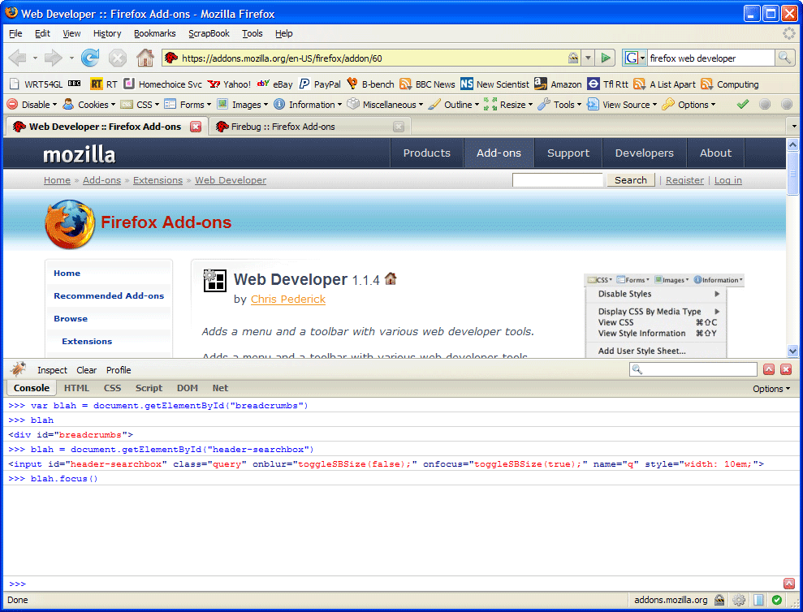Click the Firebug bug icon
Viewport: 803px width, 612px height.
click(18, 369)
